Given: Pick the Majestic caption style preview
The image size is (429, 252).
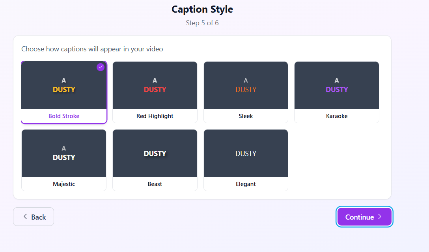Looking at the screenshot, I should pos(64,153).
